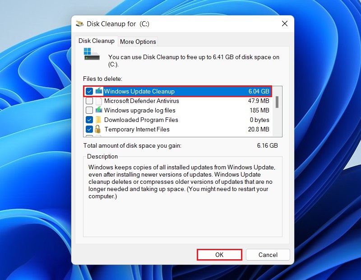Close the Disk Cleanup dialog window

(285, 23)
